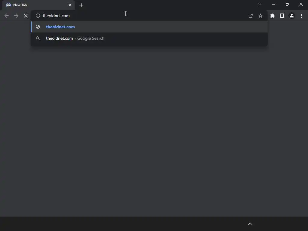The image size is (308, 231).
Task: View site information icon in address bar
Action: click(38, 16)
